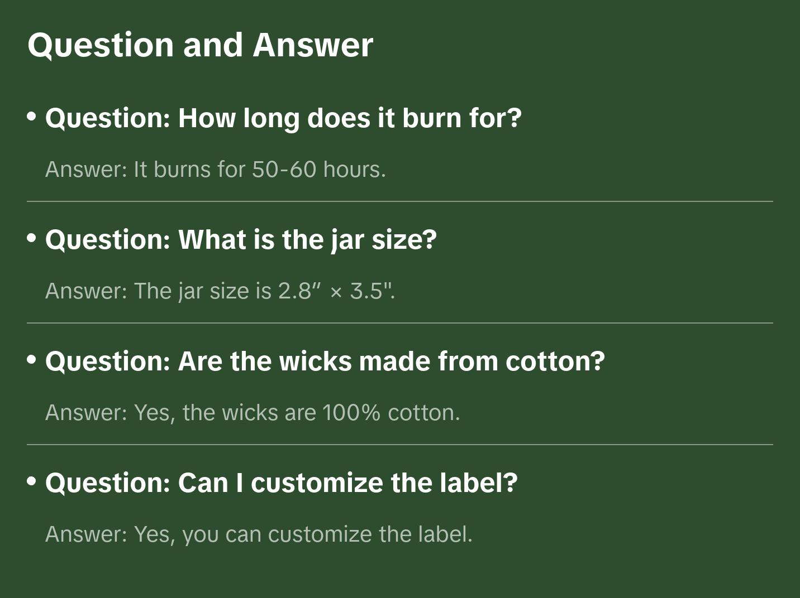The width and height of the screenshot is (800, 598).
Task: Click the bullet beside the jar size question
Action: click(32, 238)
